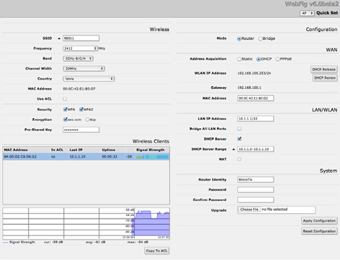Click the Copy To ACL button
Image resolution: width=340 pixels, height=260 pixels.
point(156,250)
